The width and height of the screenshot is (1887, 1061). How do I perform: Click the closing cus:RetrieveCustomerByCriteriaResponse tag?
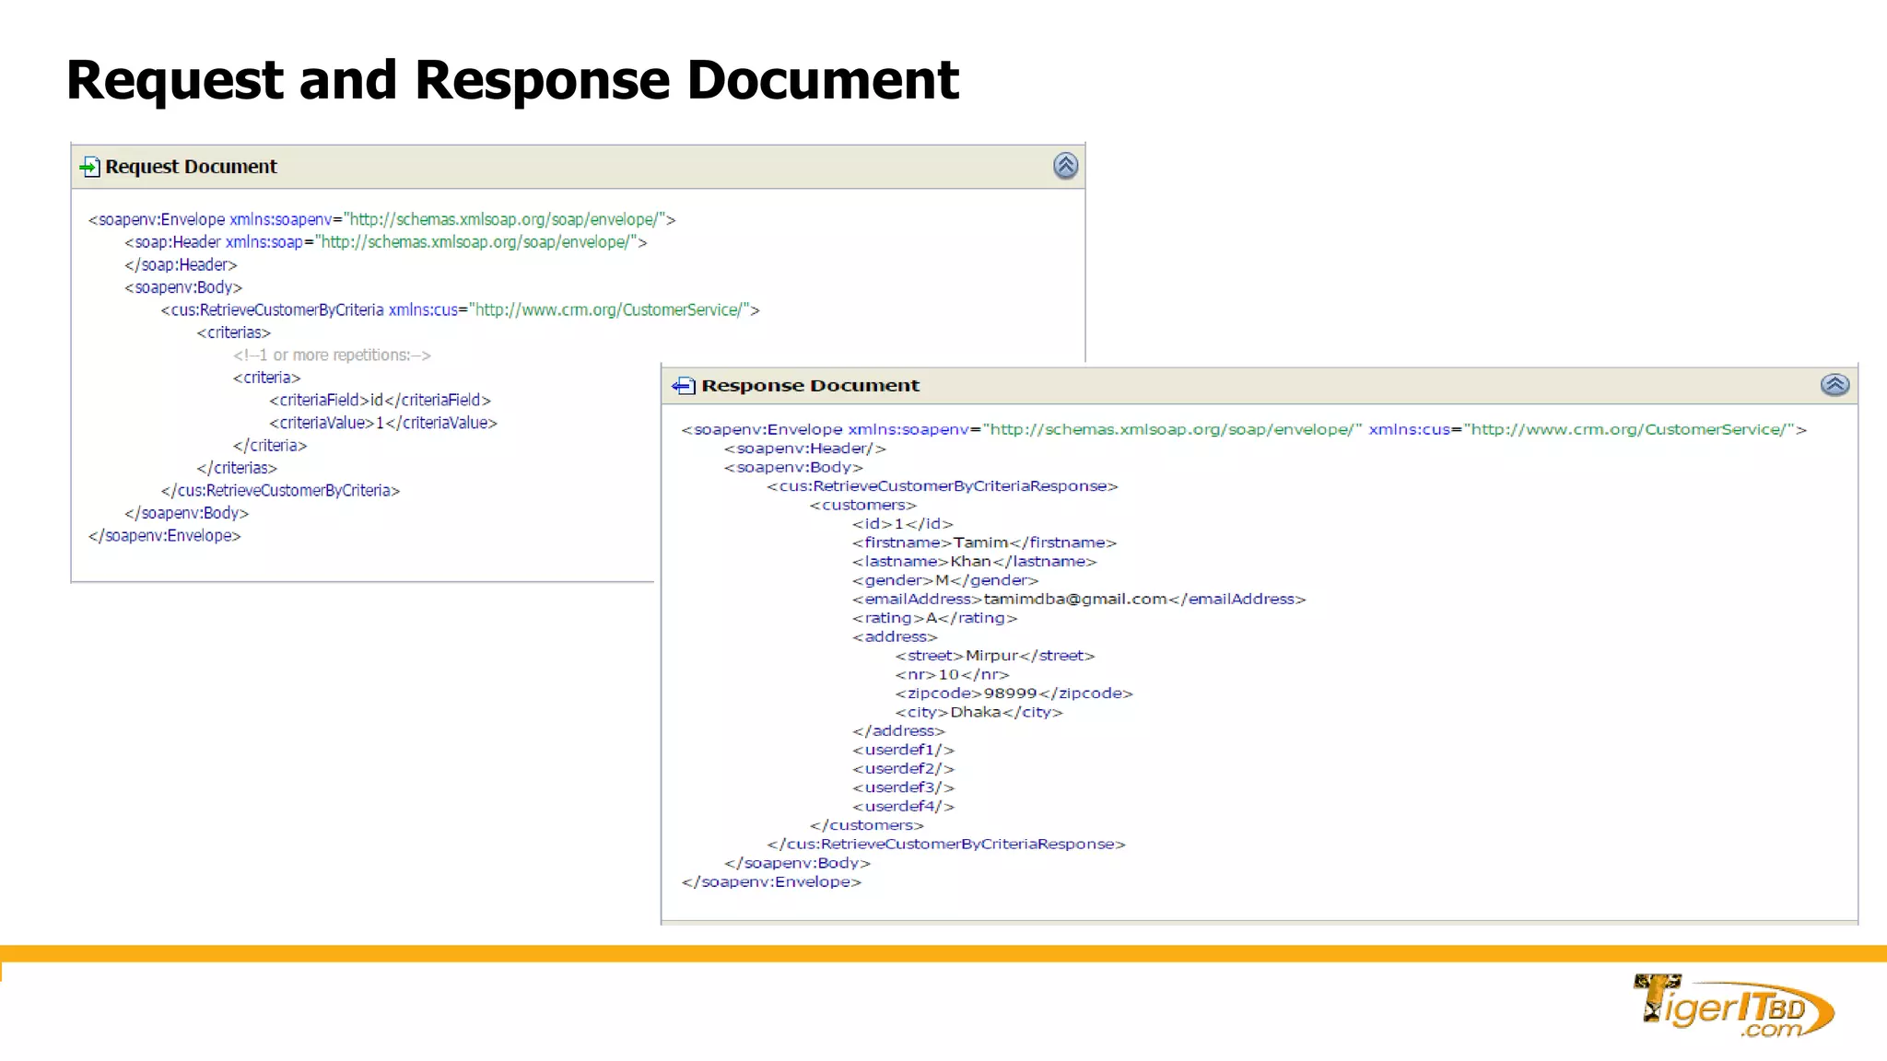coord(946,845)
